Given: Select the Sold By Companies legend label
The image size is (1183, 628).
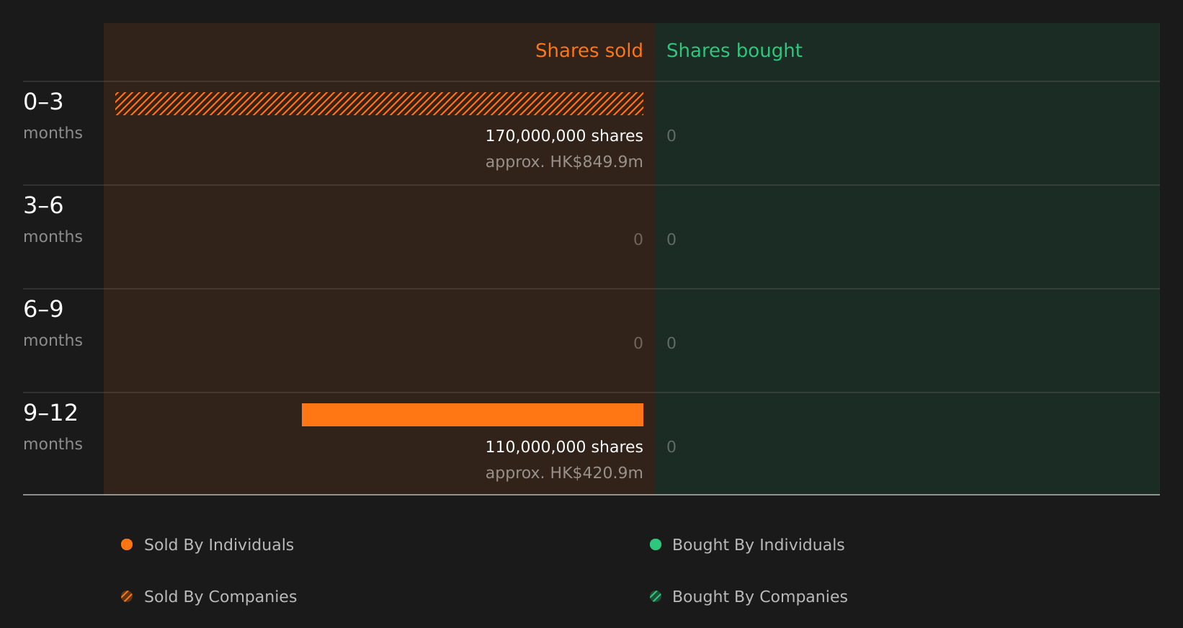Looking at the screenshot, I should (220, 597).
